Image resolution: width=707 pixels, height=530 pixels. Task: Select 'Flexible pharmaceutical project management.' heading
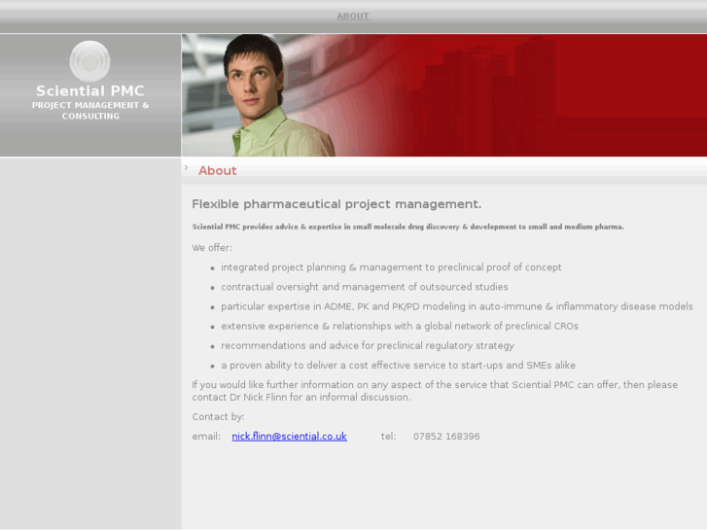[336, 204]
